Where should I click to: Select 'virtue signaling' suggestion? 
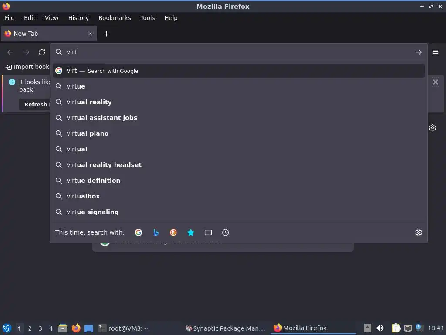(x=238, y=212)
